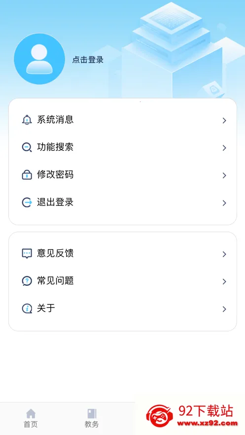The image size is (245, 435).
Task: Click the chat bubble icon beside 意见反馈
Action: tap(27, 254)
